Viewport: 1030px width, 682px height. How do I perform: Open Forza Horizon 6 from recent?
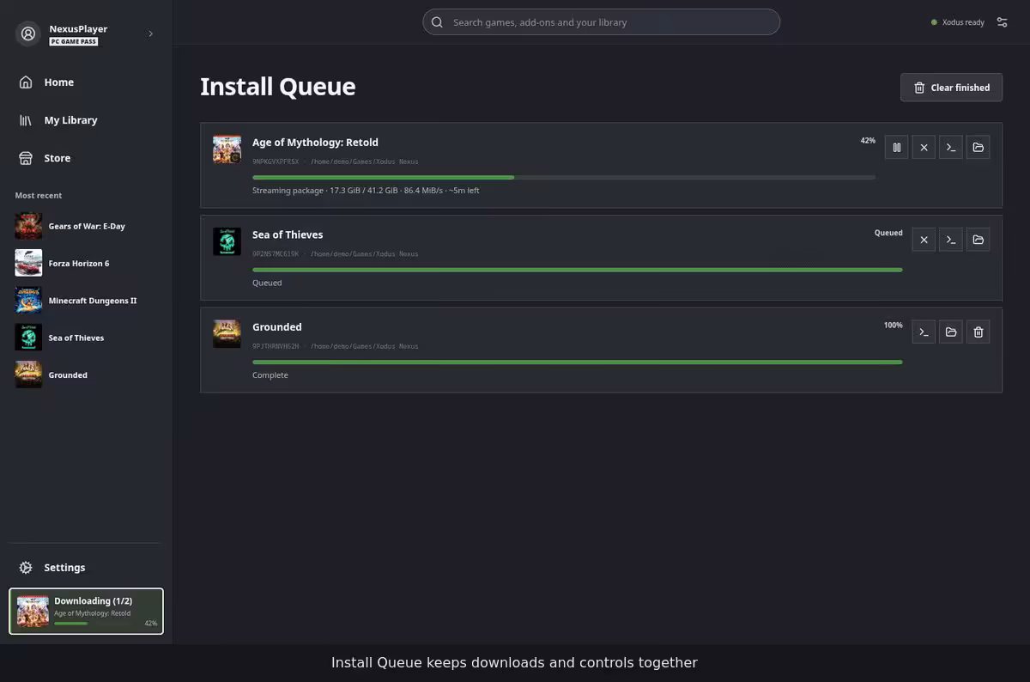click(x=86, y=263)
